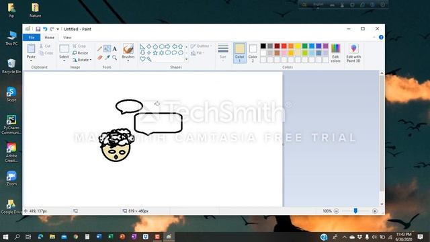Click the vertical scrollbar up arrow
The image size is (430, 242).
tap(382, 73)
